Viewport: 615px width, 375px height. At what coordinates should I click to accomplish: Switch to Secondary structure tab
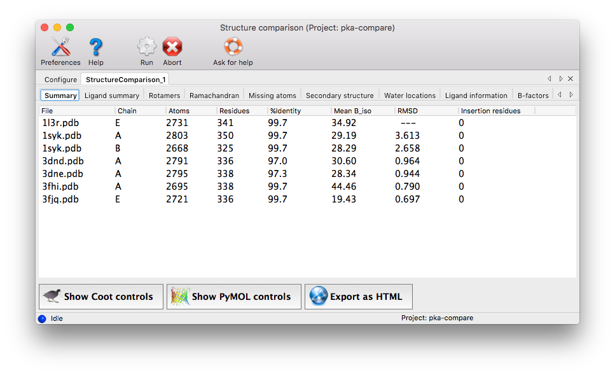340,96
